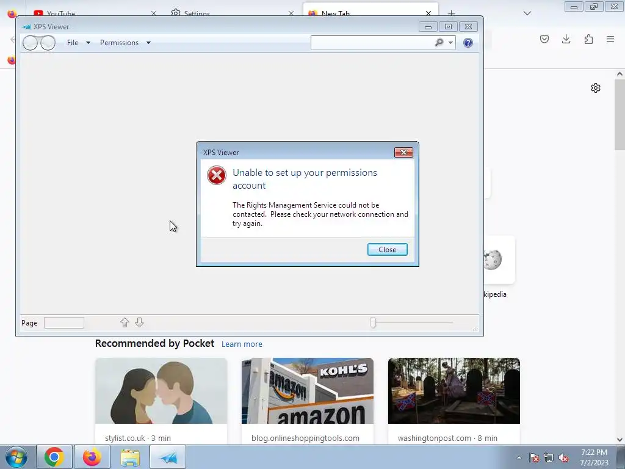Screen dimensions: 625x469
Task: Click the network tray icon
Action: (x=549, y=457)
